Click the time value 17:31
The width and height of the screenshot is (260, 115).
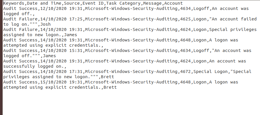[x=76, y=72]
